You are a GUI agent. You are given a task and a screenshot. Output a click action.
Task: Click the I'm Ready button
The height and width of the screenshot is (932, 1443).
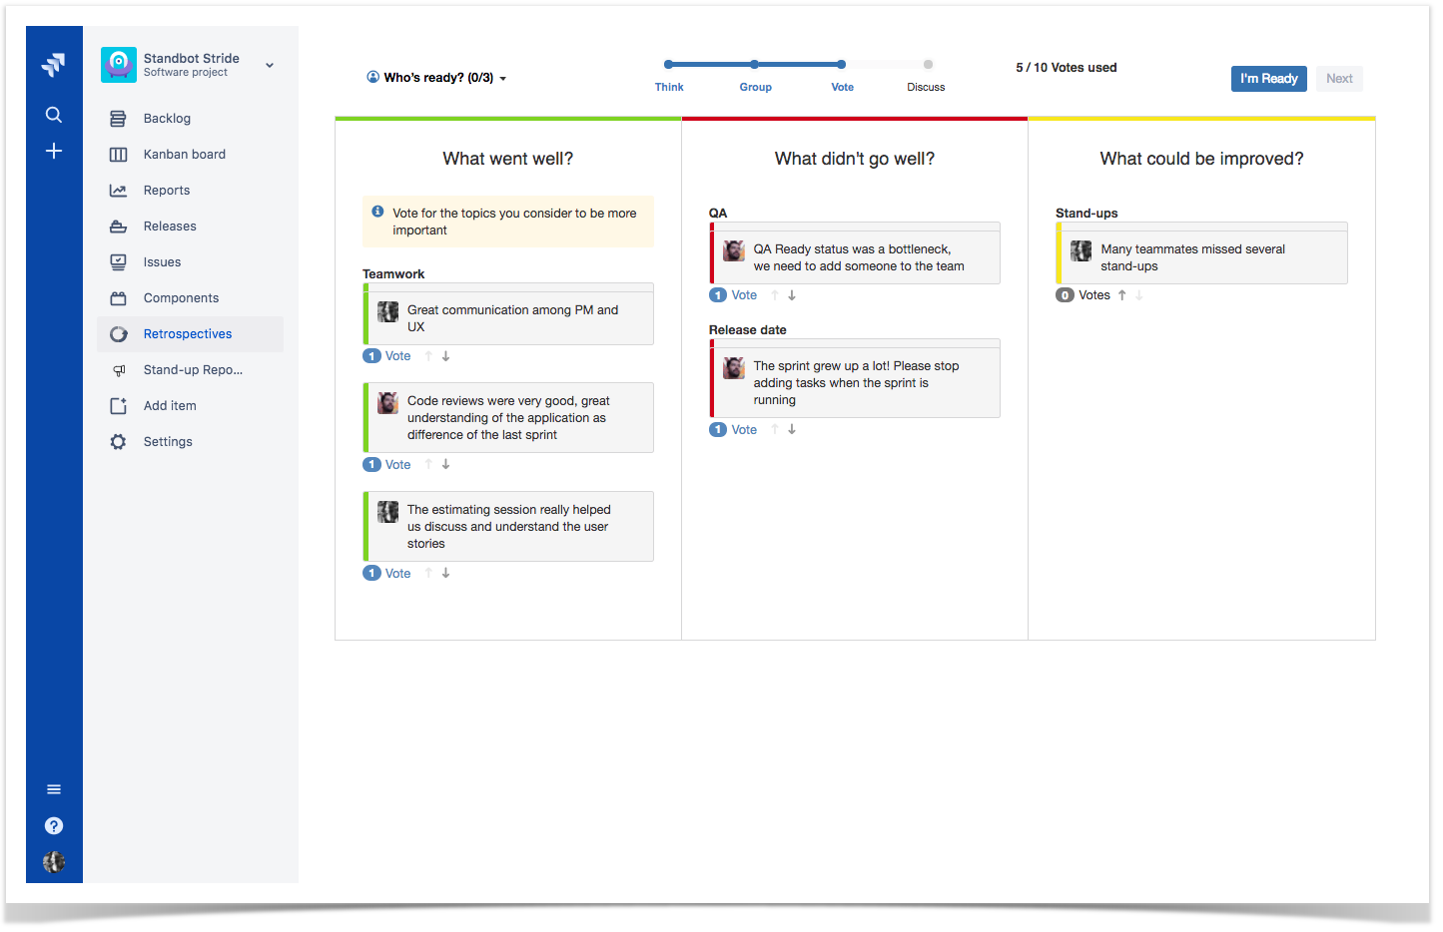click(1269, 79)
